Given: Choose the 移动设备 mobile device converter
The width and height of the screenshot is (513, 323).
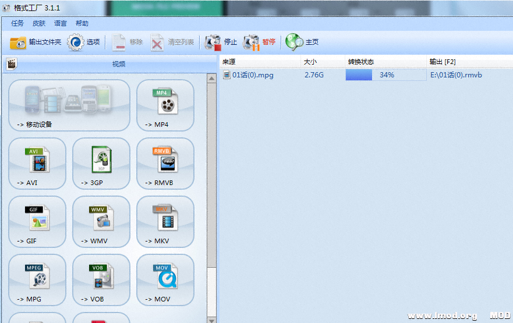Looking at the screenshot, I should (x=69, y=105).
